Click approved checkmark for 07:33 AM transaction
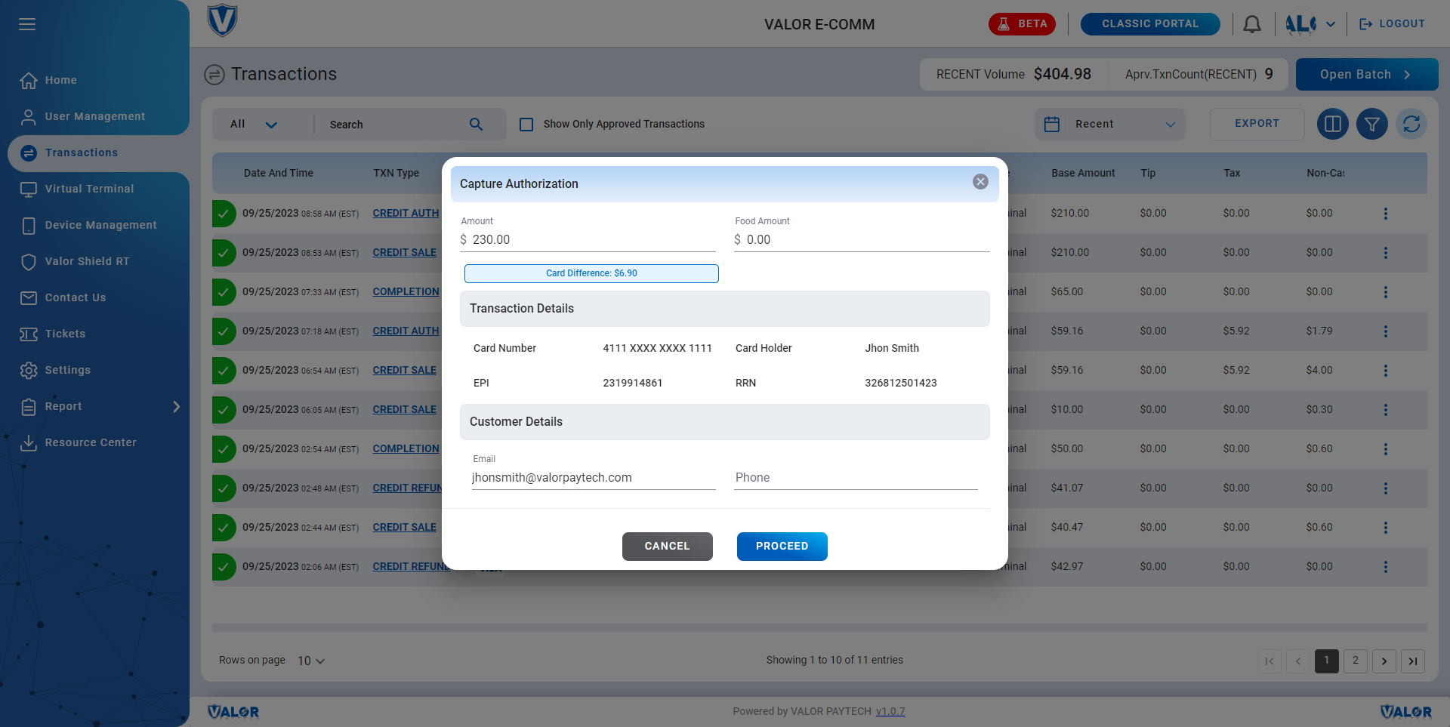Image resolution: width=1450 pixels, height=727 pixels. point(224,292)
